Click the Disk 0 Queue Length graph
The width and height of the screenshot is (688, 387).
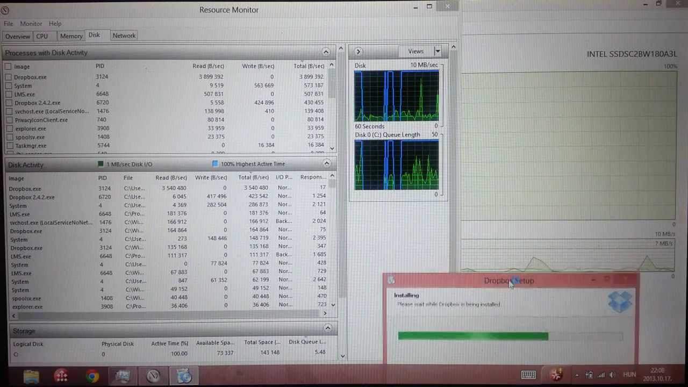397,165
